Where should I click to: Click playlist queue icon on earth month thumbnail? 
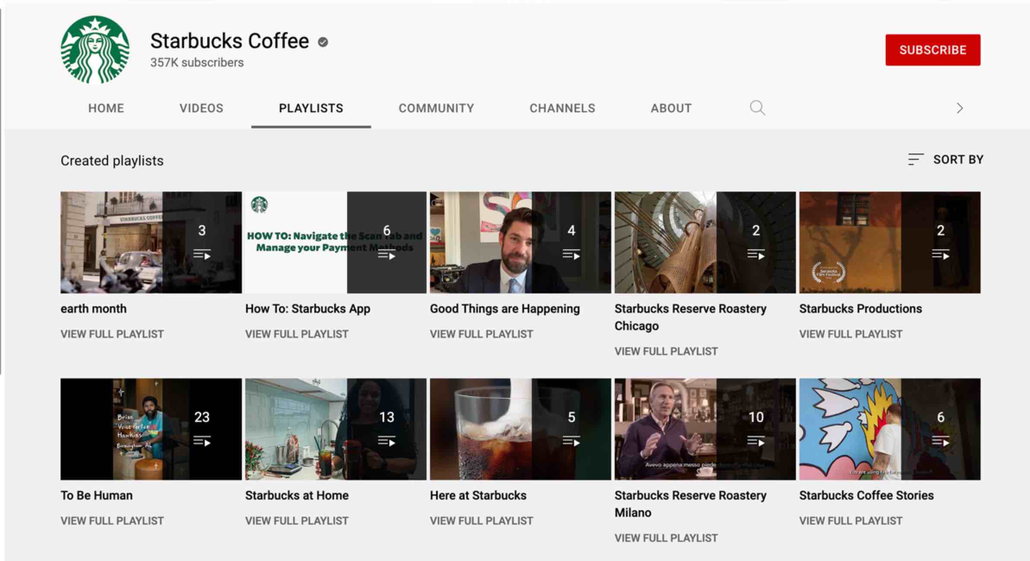coord(202,255)
